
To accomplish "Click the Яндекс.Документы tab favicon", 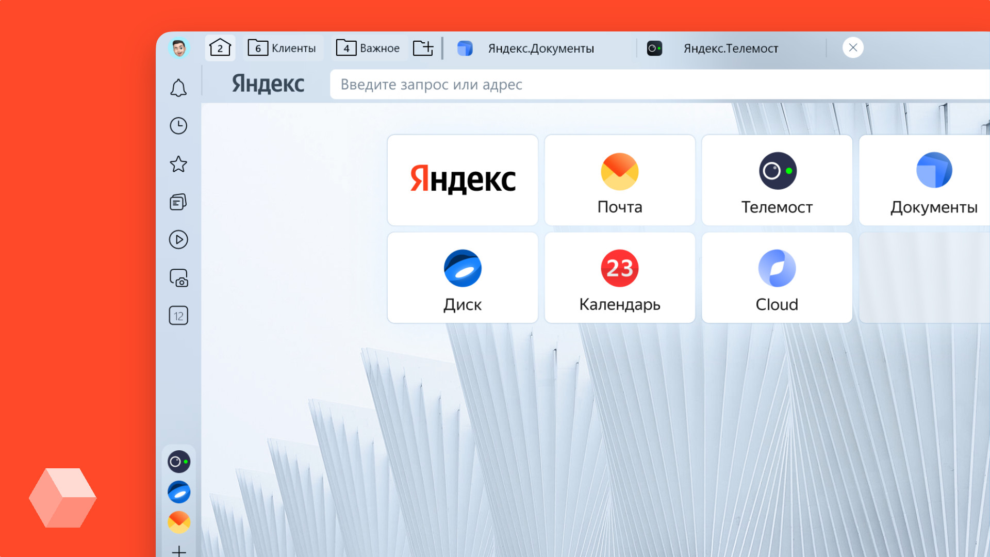I will (465, 48).
